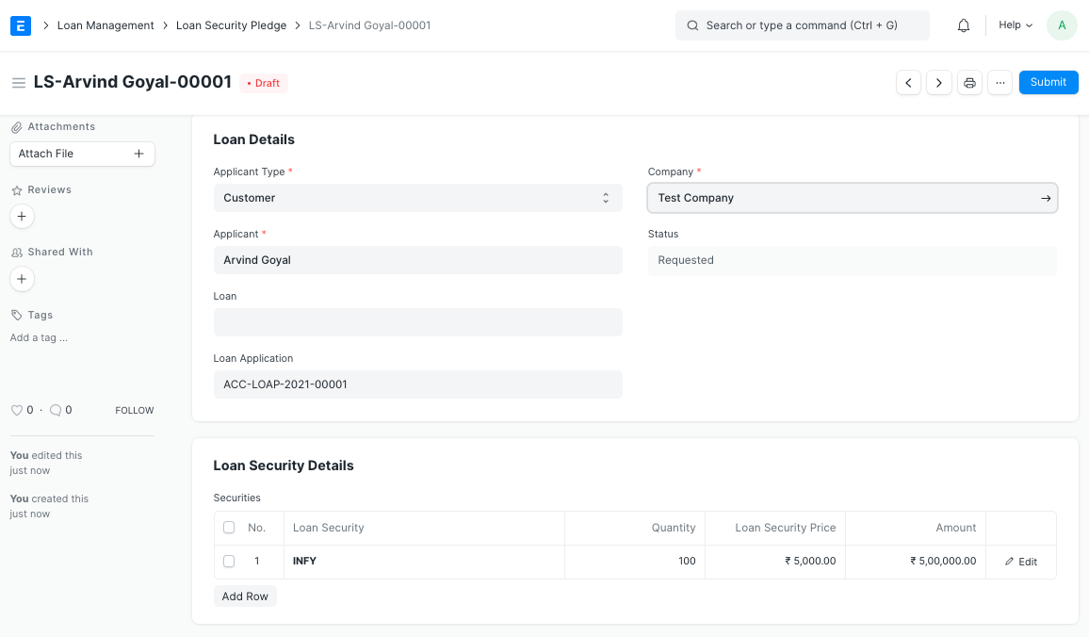Open comments via the speech bubble icon
This screenshot has height=637, width=1089.
tap(54, 410)
